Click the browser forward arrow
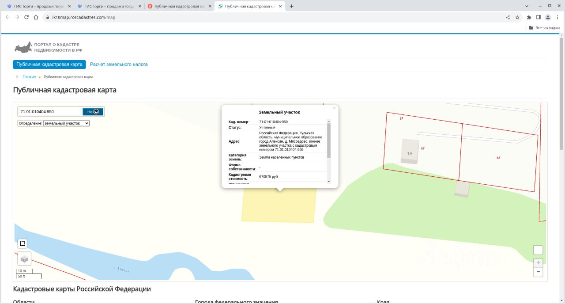 tap(17, 17)
